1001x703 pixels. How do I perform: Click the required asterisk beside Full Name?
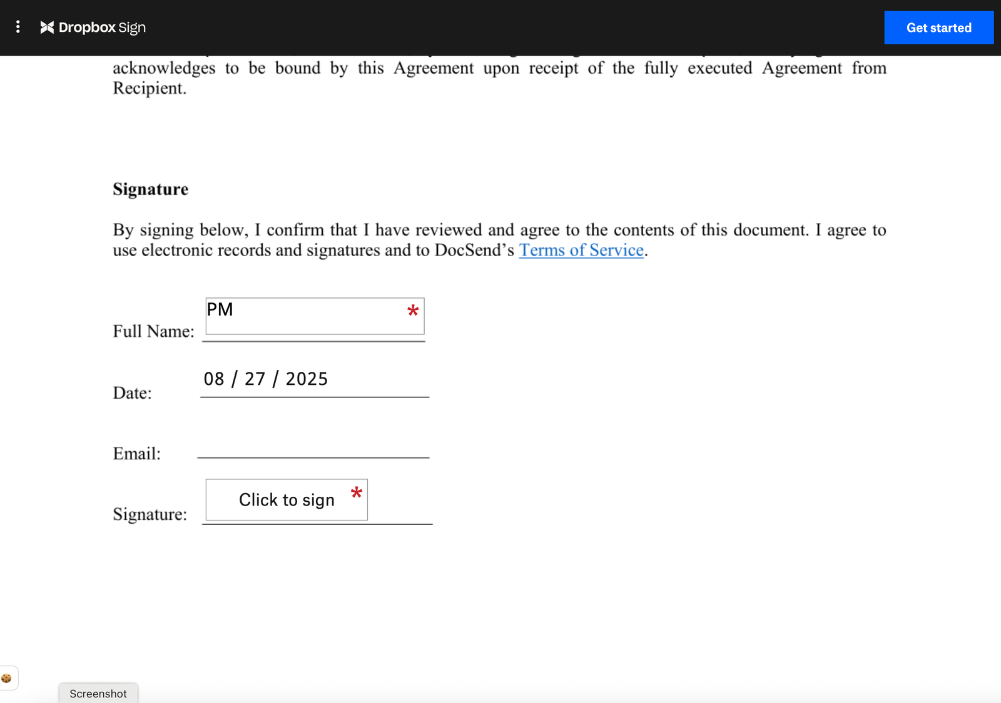413,311
